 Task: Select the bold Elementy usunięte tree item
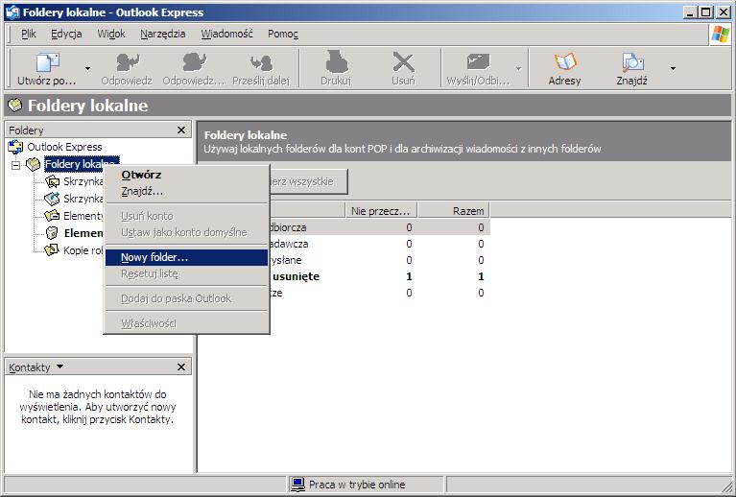click(83, 233)
